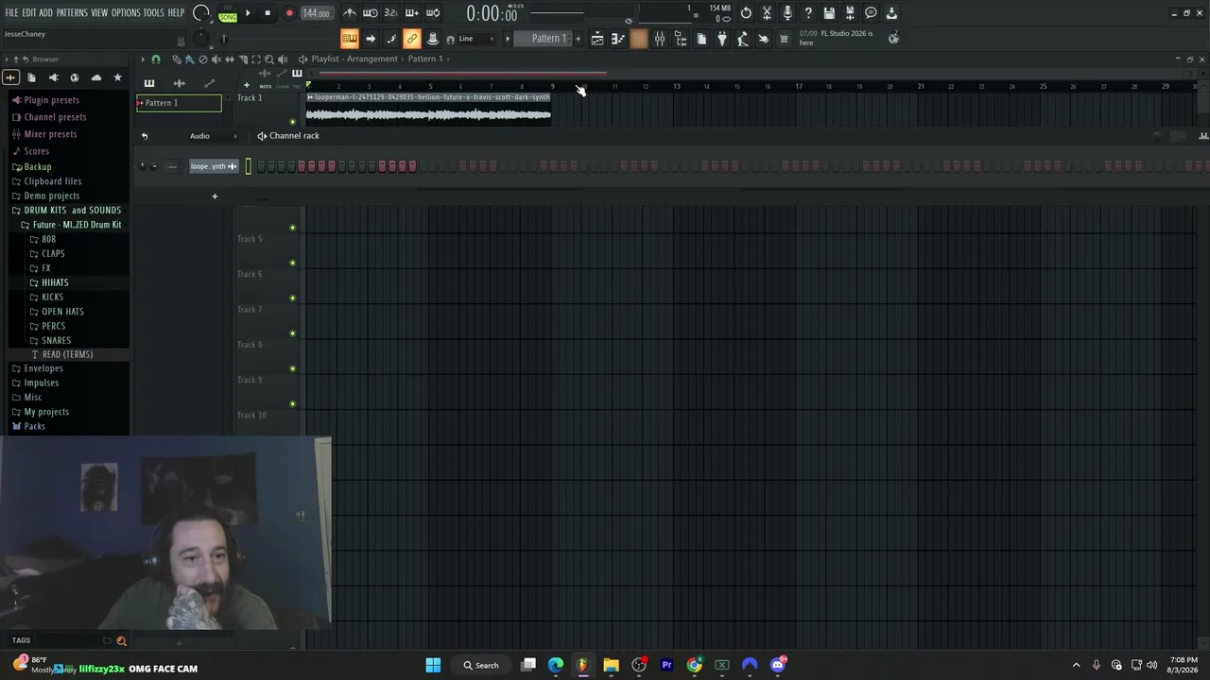Arm the red Record button

[x=289, y=13]
